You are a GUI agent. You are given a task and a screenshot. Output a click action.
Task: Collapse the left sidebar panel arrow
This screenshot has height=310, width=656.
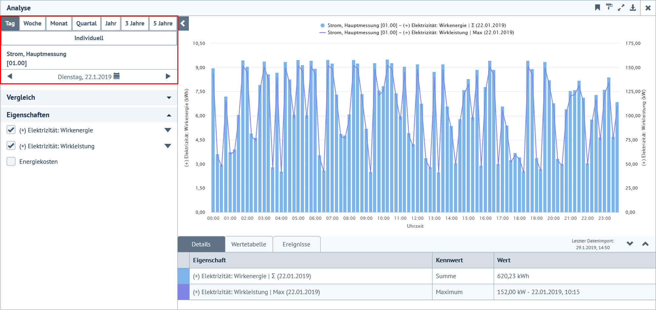(183, 23)
